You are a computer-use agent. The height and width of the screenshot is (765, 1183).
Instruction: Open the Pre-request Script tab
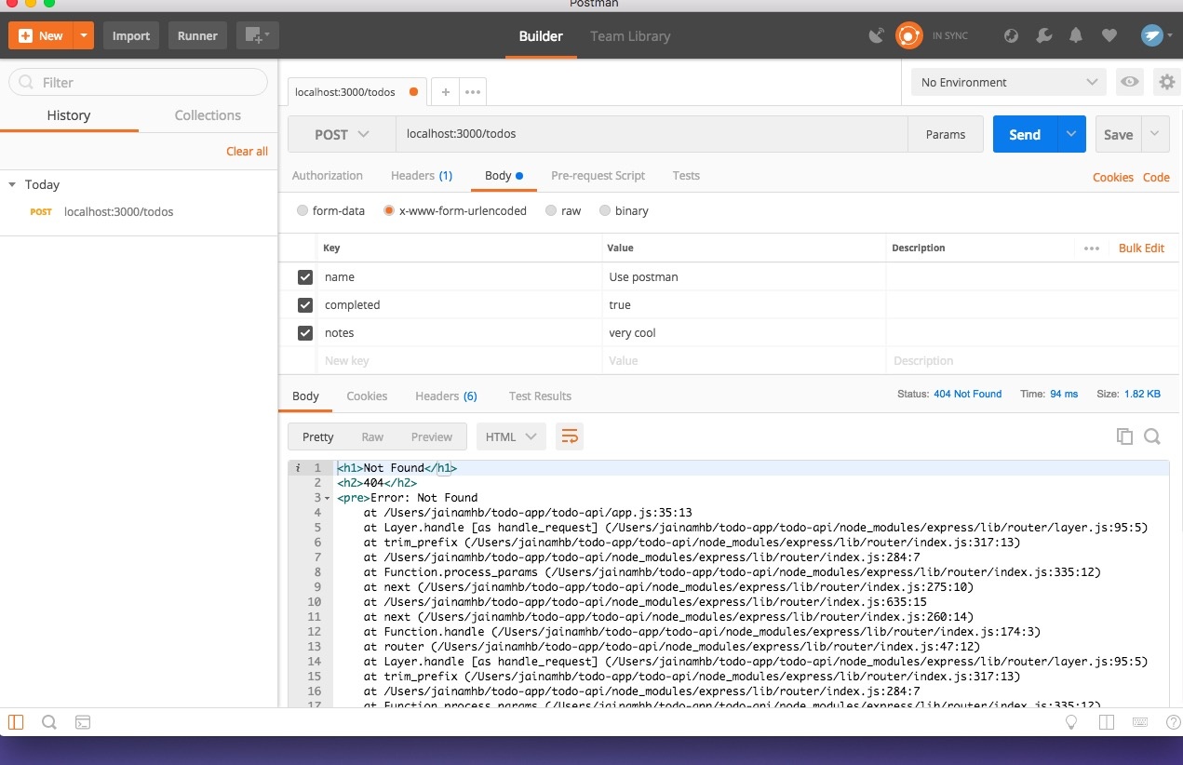(598, 176)
